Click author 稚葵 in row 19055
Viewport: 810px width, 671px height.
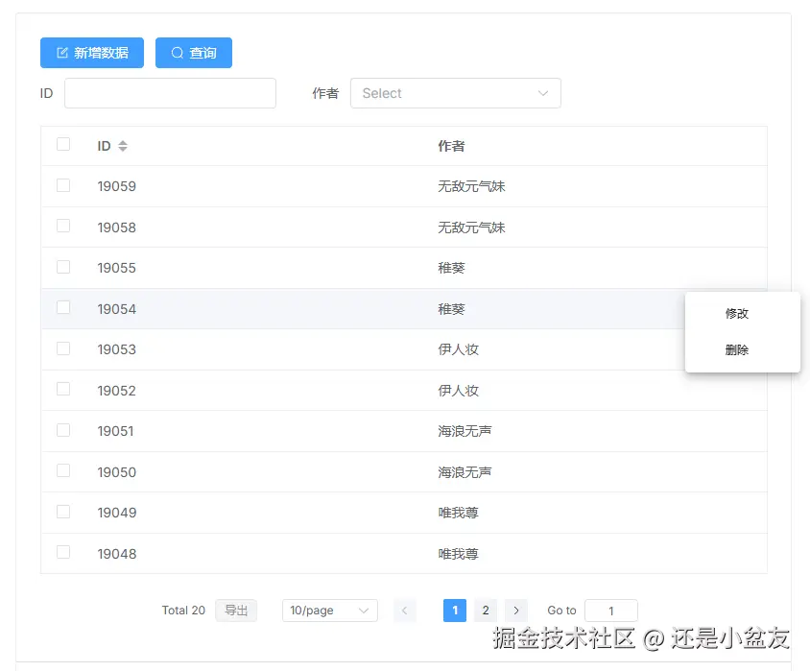pyautogui.click(x=451, y=268)
